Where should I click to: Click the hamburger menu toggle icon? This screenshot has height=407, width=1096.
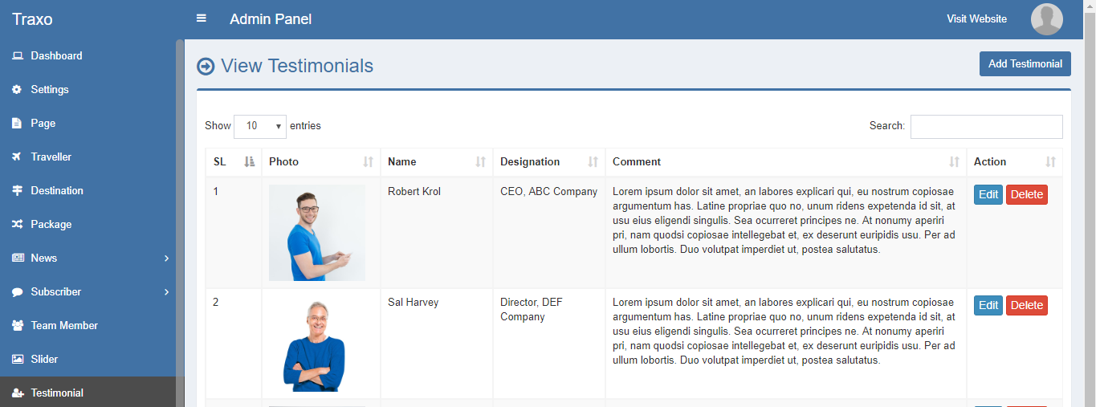tap(202, 18)
